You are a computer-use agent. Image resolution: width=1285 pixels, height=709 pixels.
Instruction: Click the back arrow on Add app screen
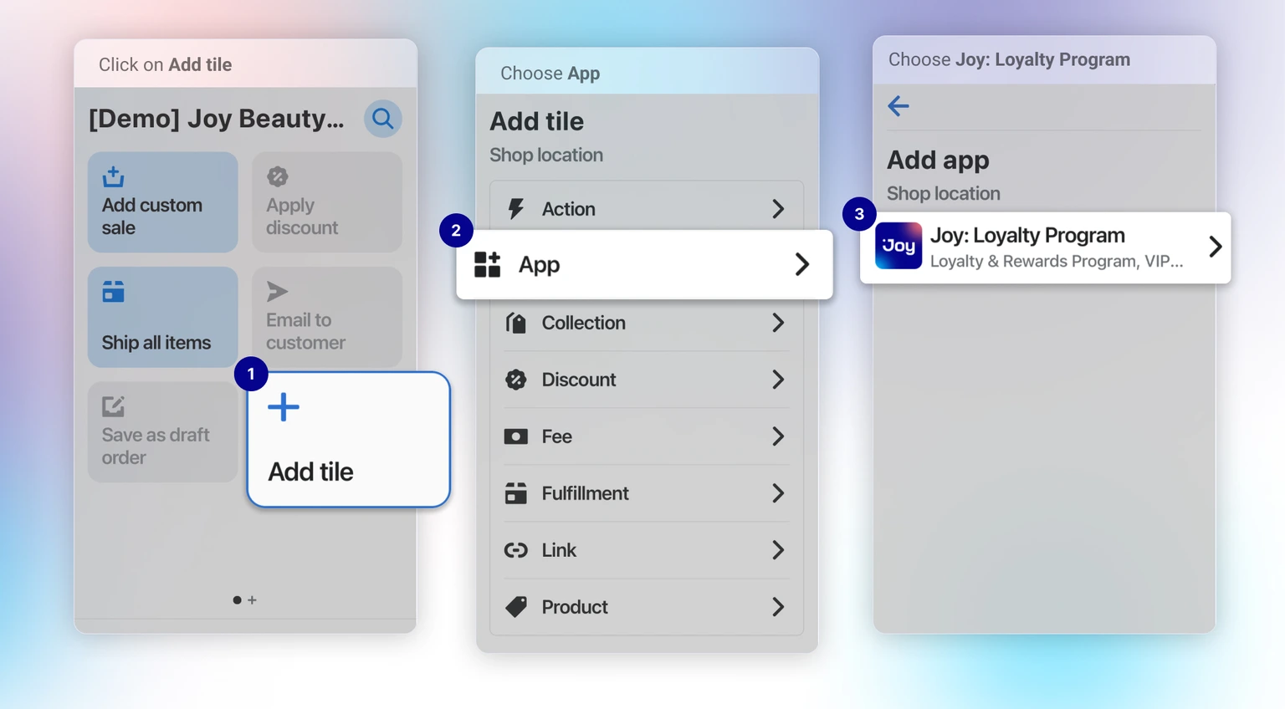898,106
